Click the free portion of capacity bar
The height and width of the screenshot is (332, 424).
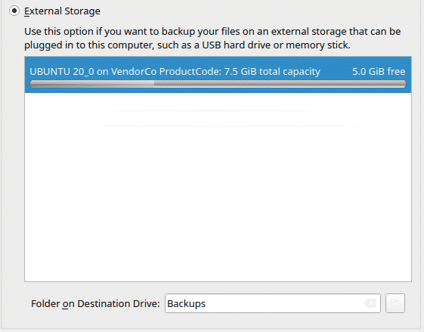pyautogui.click(x=280, y=84)
